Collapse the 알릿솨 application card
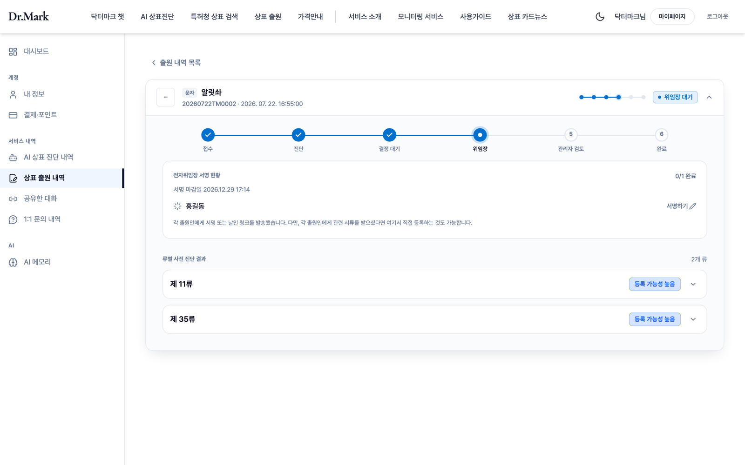 click(709, 97)
